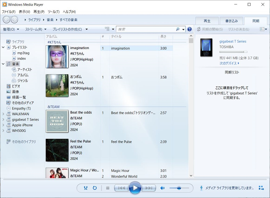
Task: Select the imagination album cover
Action: point(57,56)
